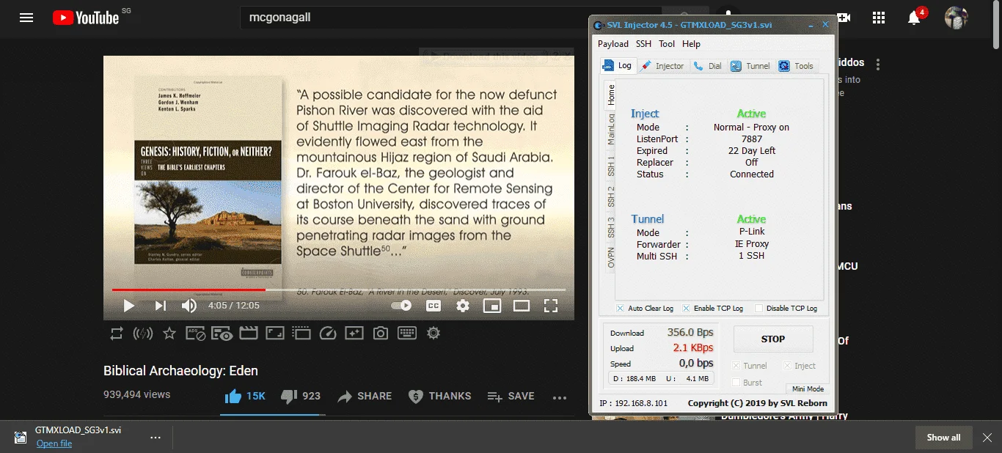Toggle the autoplay switch in player

[x=401, y=306]
